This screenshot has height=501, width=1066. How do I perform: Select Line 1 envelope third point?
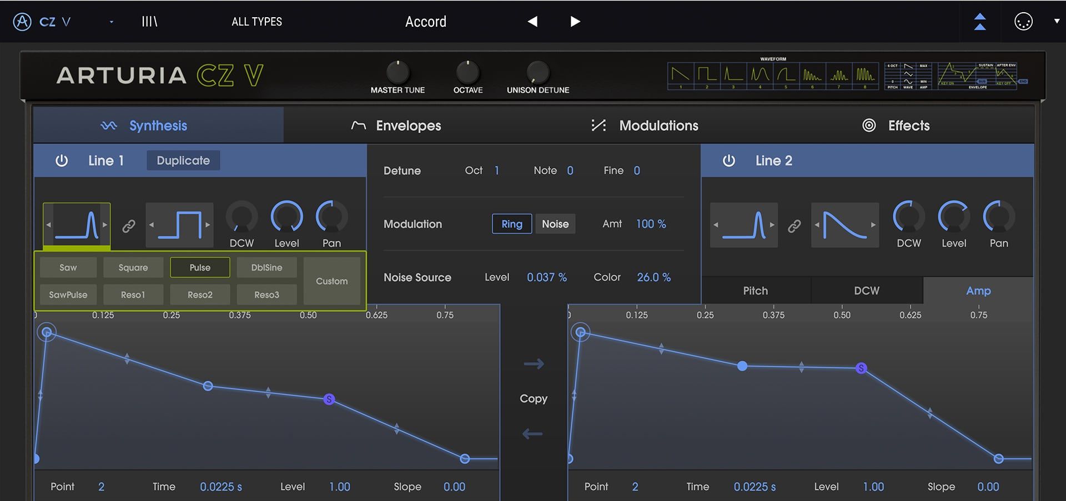208,386
